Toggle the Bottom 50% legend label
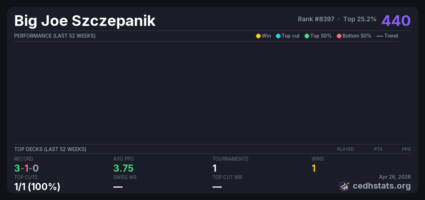 pyautogui.click(x=357, y=36)
